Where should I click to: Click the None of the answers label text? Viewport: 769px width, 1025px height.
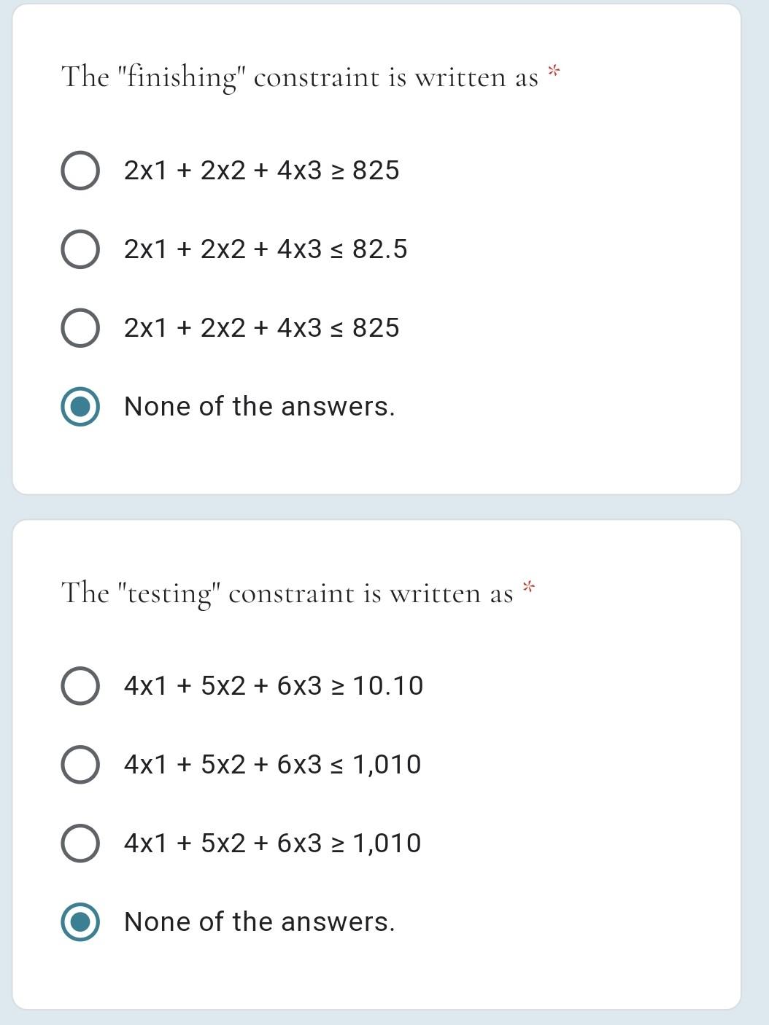pos(260,407)
